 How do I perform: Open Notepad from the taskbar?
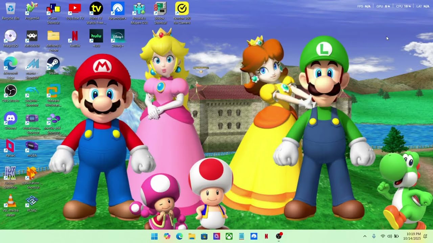[242, 236]
